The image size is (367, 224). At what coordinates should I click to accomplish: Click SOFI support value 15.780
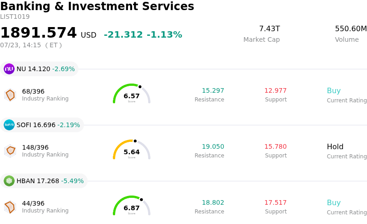[276, 146]
